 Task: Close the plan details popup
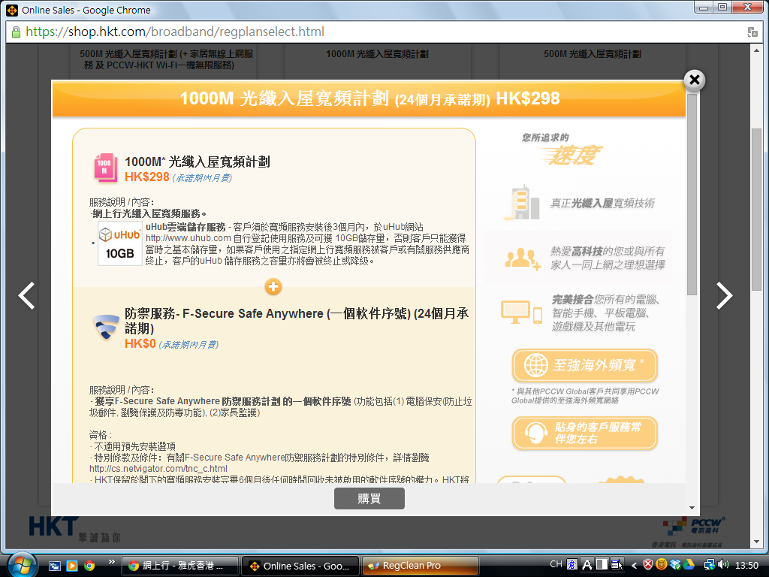pyautogui.click(x=694, y=80)
